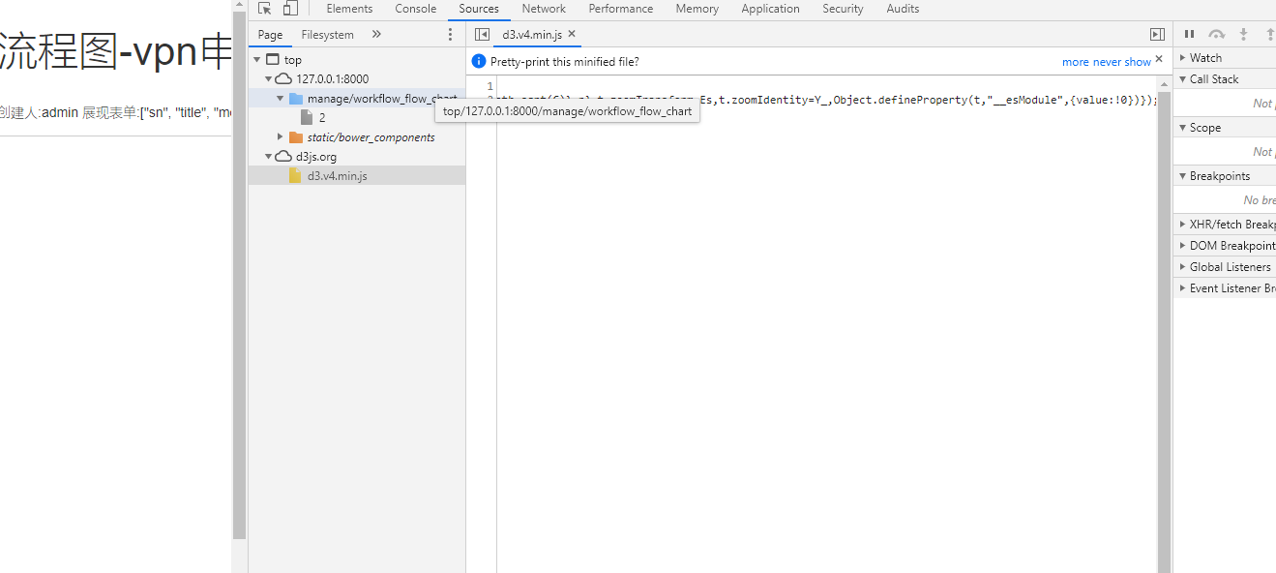Expand the static/bower_components folder
The width and height of the screenshot is (1276, 573).
tap(281, 137)
